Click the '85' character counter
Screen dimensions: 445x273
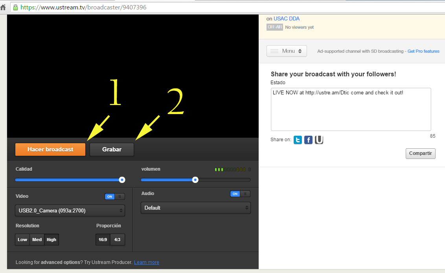[x=432, y=136]
